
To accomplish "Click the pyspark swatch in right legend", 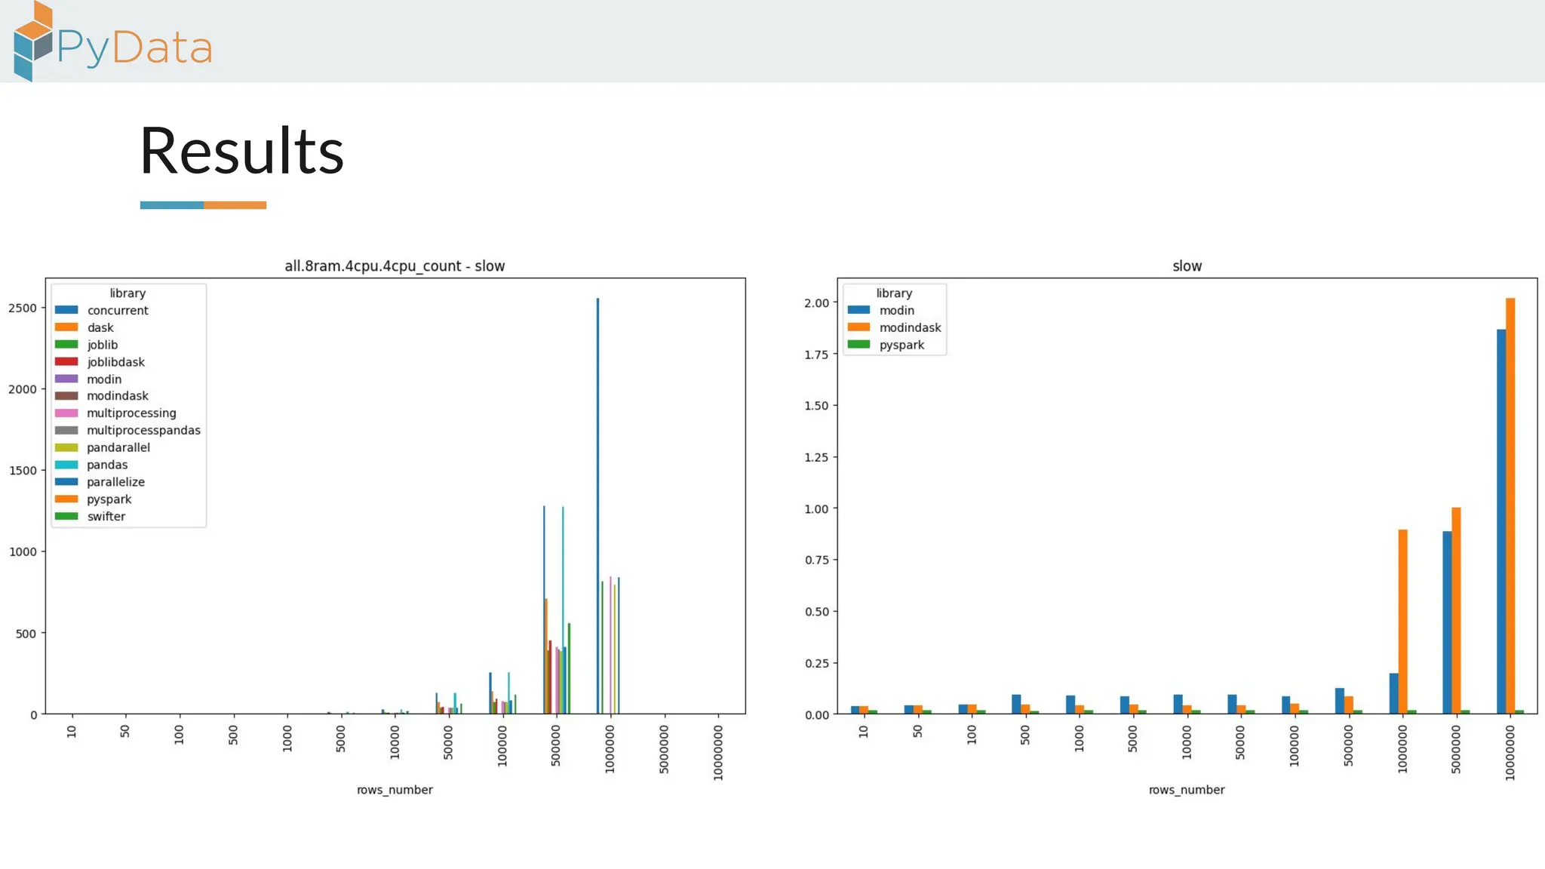I will tap(859, 345).
